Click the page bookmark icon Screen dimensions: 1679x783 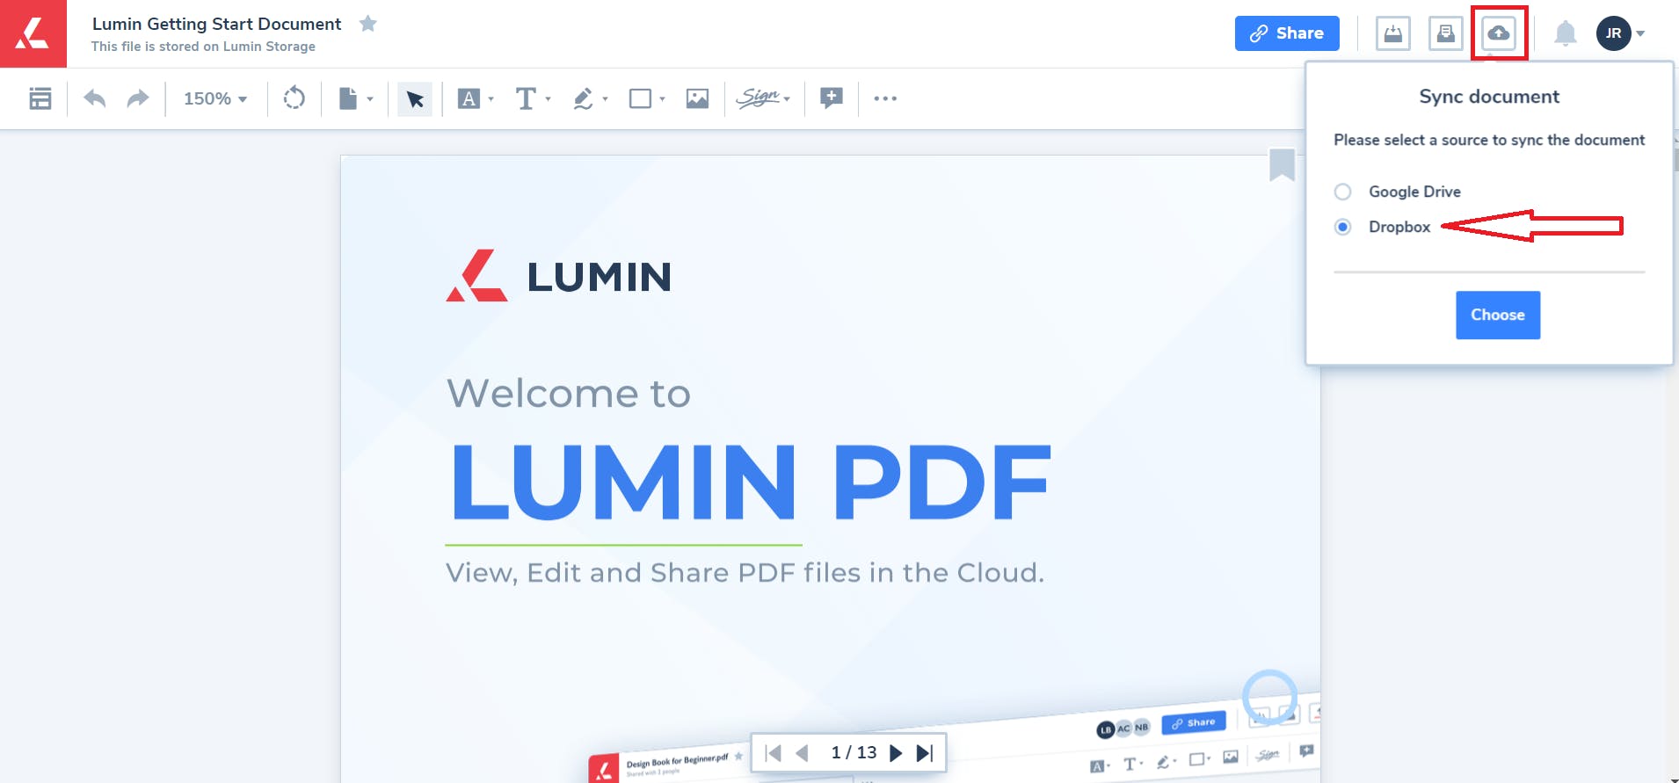pyautogui.click(x=1283, y=164)
